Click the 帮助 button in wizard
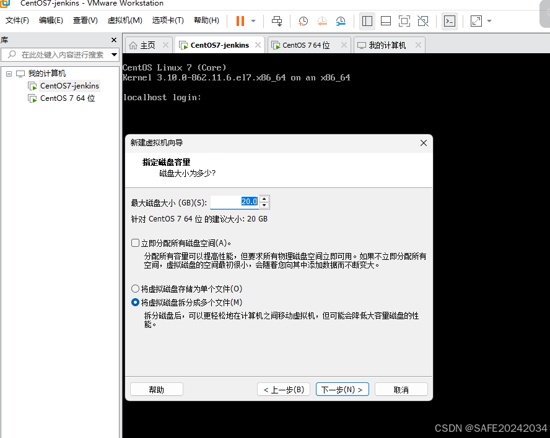Screen dimensions: 550x438 157,389
